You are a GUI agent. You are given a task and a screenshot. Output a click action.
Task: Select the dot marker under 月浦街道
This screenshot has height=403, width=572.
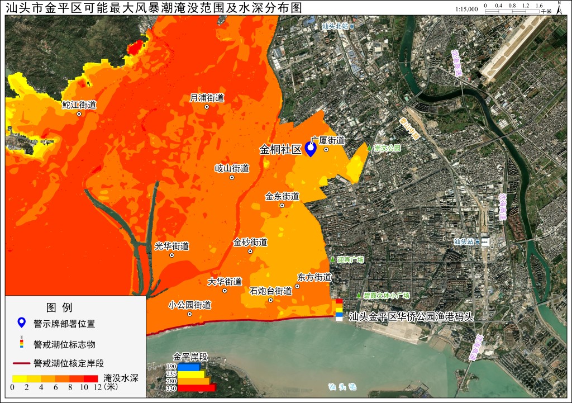coord(207,107)
